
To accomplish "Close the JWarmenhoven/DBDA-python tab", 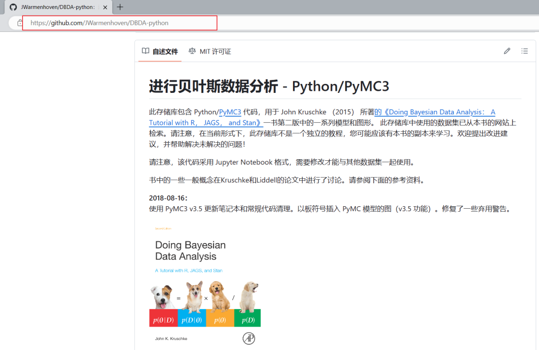I will [105, 7].
